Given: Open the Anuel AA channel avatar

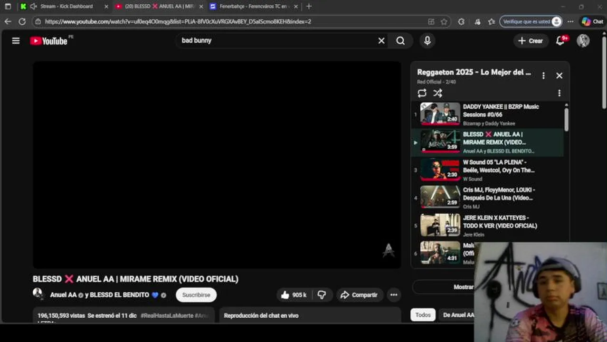Looking at the screenshot, I should pos(38,294).
